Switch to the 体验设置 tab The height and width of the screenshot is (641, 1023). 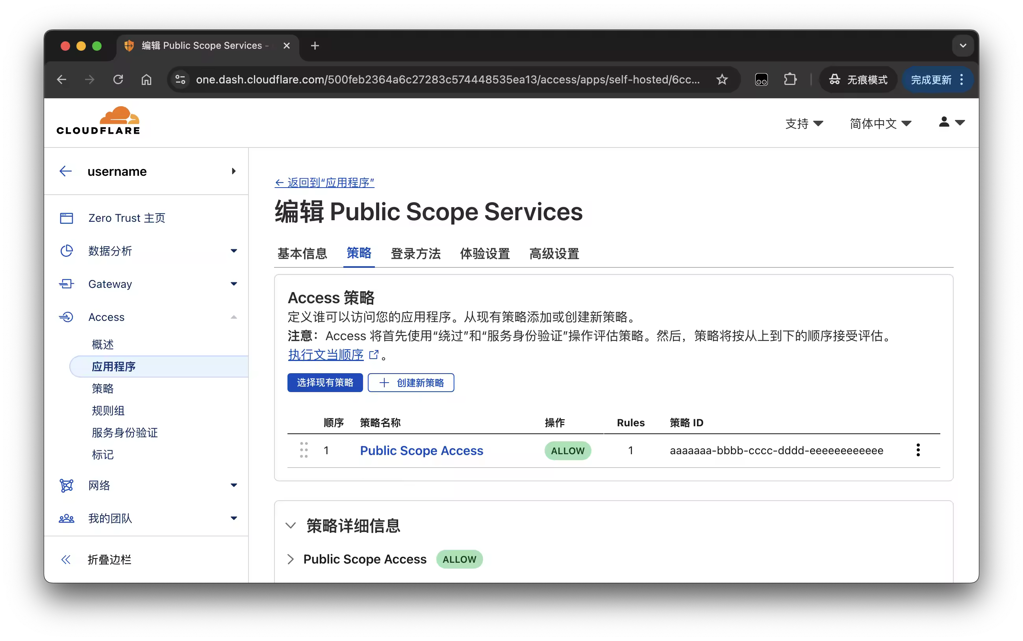[x=485, y=254]
